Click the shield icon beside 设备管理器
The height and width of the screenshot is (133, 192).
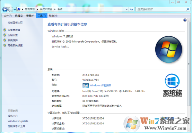click(x=5, y=30)
